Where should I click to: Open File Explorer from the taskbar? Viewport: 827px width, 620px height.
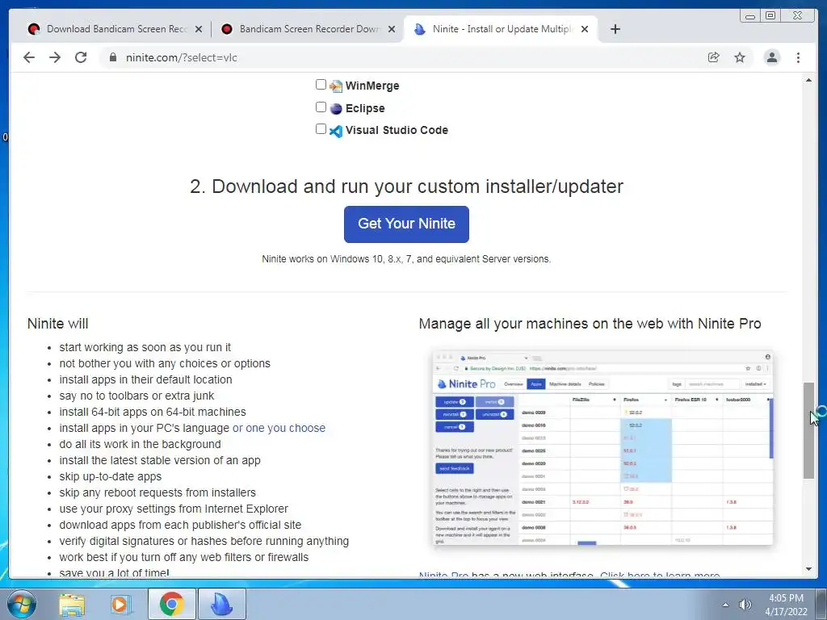click(72, 604)
